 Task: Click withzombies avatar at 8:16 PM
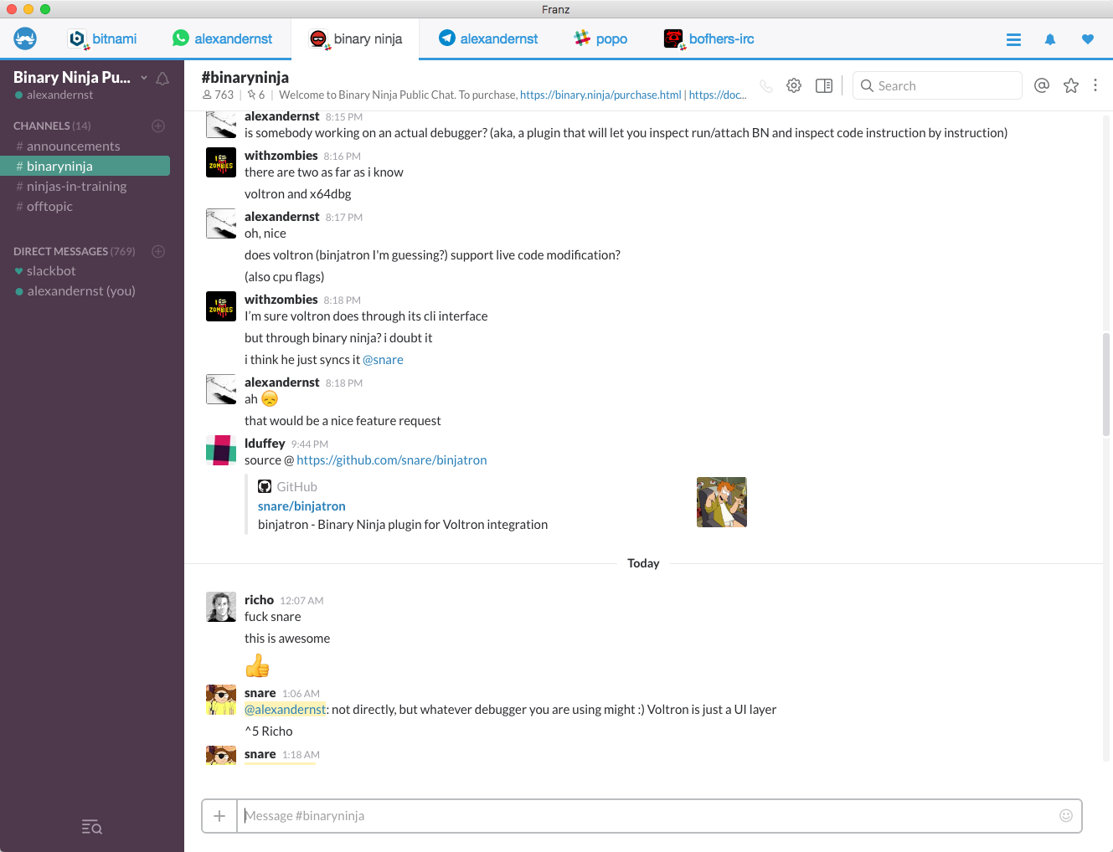coord(221,162)
